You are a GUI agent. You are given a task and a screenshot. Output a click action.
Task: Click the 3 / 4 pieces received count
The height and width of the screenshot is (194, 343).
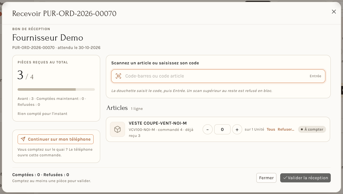[25, 75]
